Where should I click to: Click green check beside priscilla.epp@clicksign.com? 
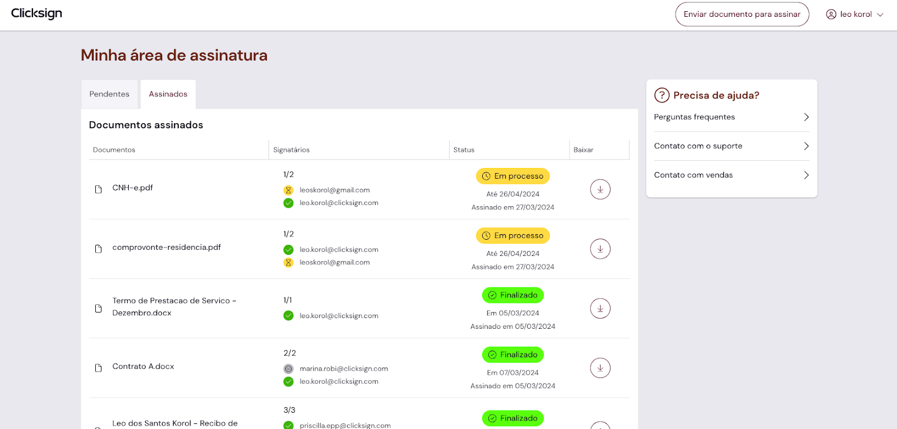tap(288, 426)
